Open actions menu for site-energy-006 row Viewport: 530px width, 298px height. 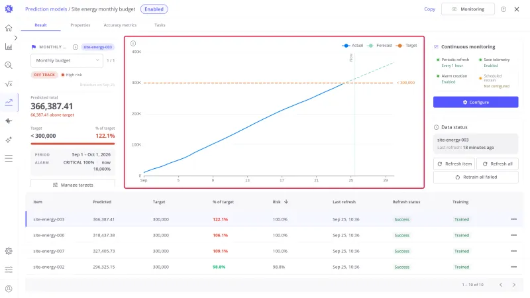click(x=514, y=235)
